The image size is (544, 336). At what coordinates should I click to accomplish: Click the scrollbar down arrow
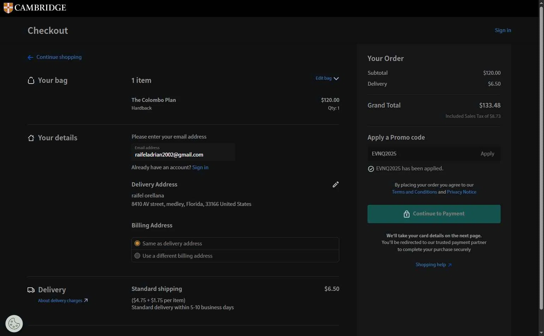tap(541, 333)
